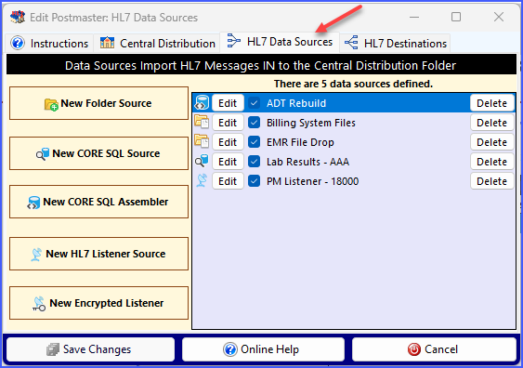This screenshot has width=523, height=368.
Task: Add a New CORE SQL Assembler
Action: tap(98, 202)
